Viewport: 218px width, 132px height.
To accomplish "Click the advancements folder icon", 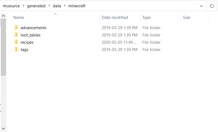I will coord(16,28).
